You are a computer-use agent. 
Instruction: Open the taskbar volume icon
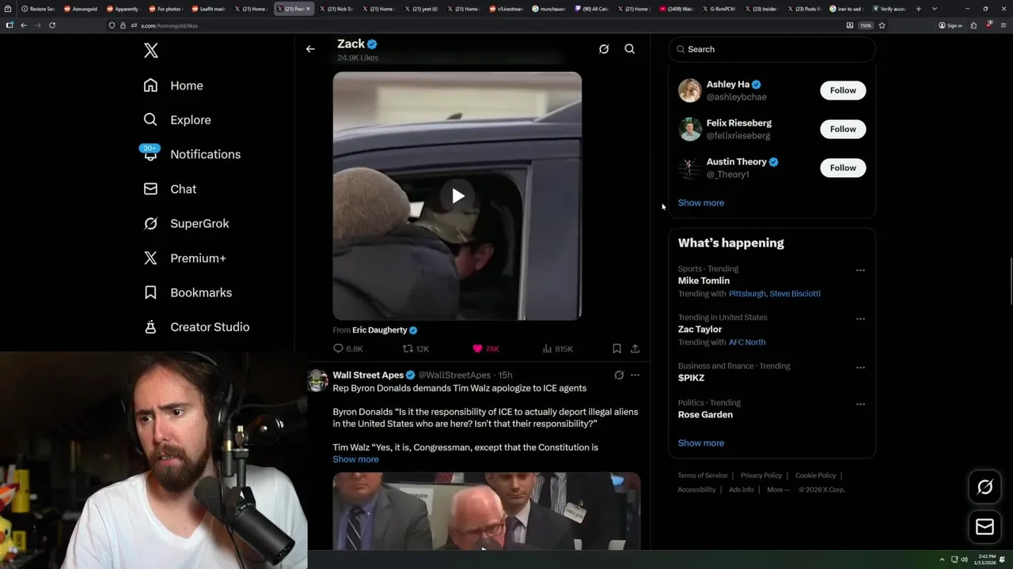[x=964, y=560]
